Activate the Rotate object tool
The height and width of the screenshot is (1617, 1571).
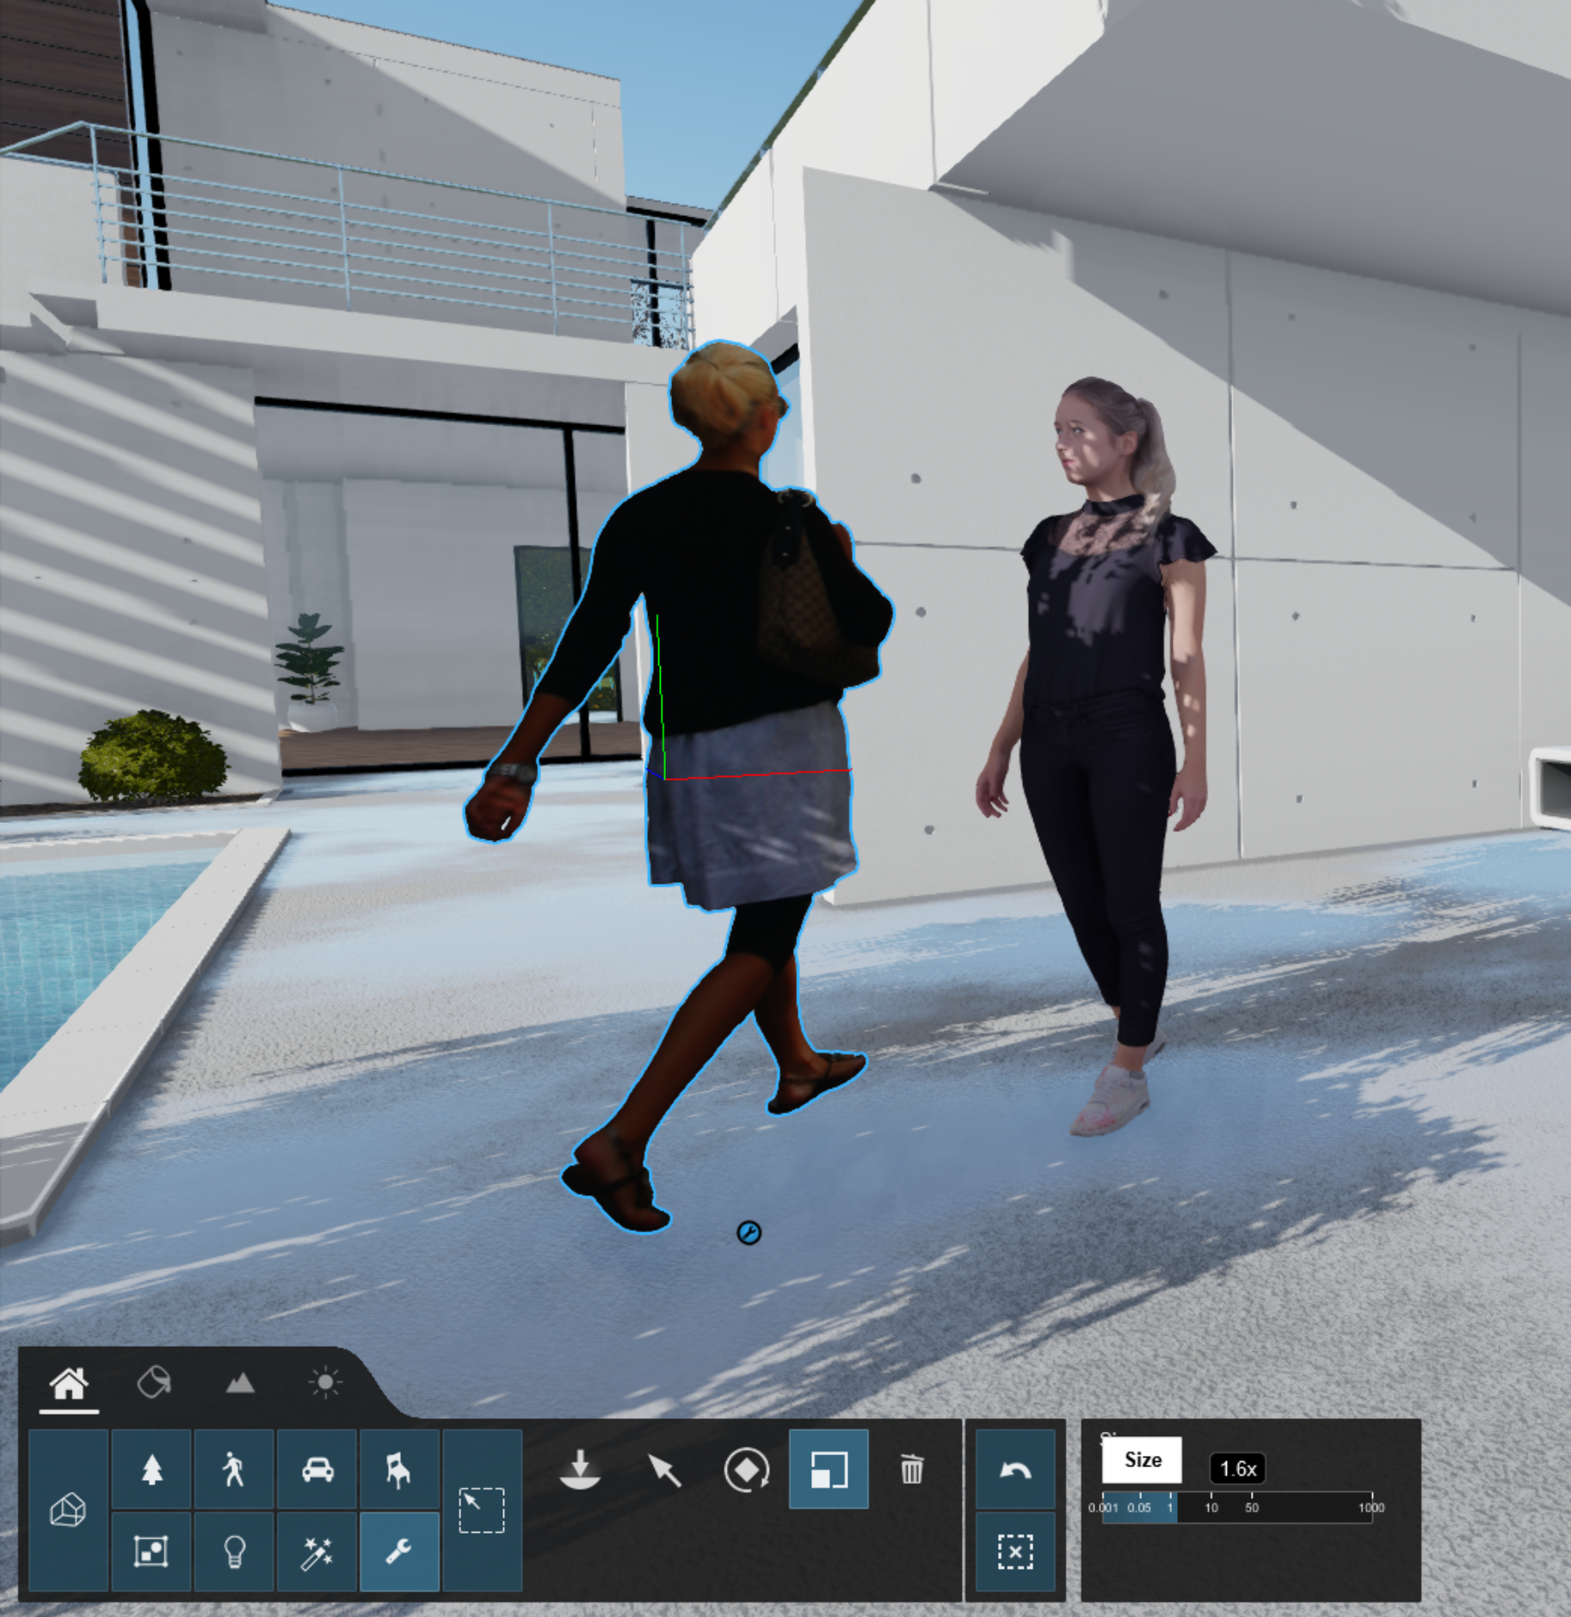tap(746, 1470)
